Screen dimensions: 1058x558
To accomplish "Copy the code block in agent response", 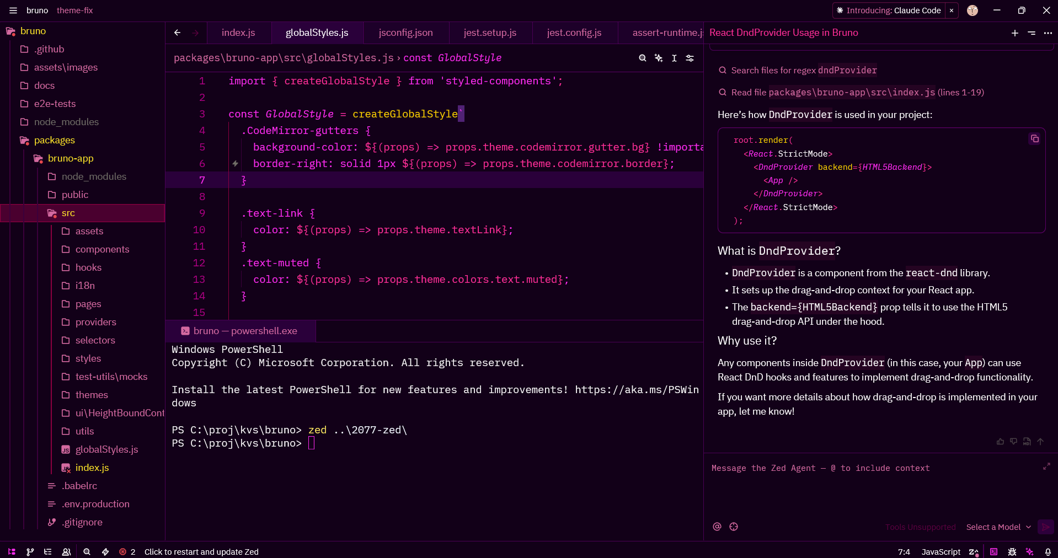I will tap(1034, 138).
